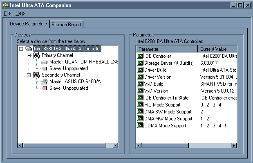253x163 pixels.
Task: Click the icon beside PIO Mode Support
Action: point(140,104)
